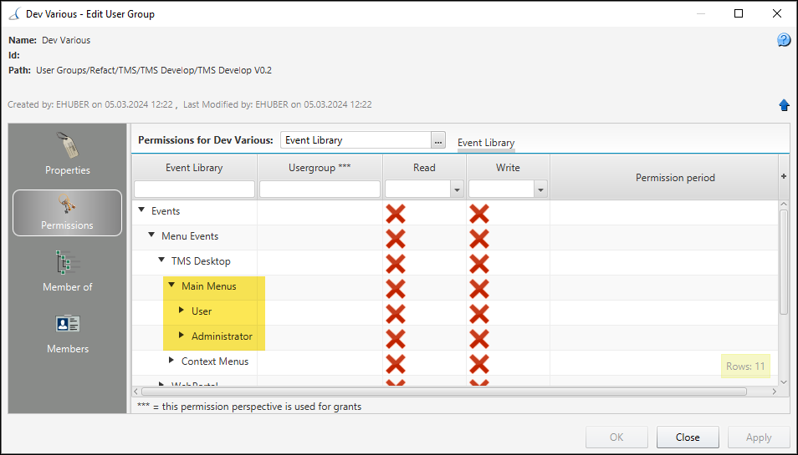Click the Read column header
Image resolution: width=798 pixels, height=455 pixels.
[424, 168]
